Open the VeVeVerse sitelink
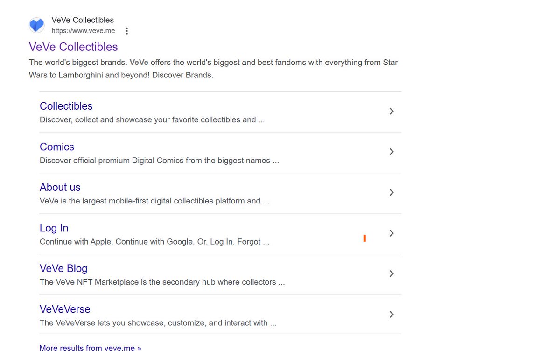The width and height of the screenshot is (560, 364). coord(65,309)
